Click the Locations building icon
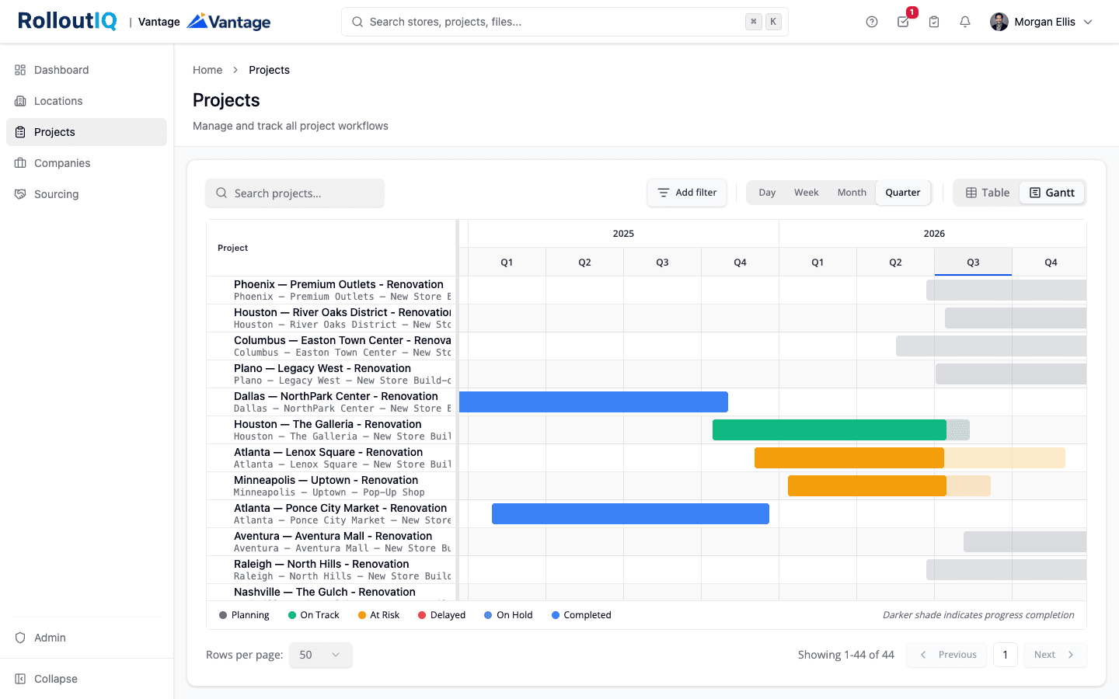 click(20, 101)
